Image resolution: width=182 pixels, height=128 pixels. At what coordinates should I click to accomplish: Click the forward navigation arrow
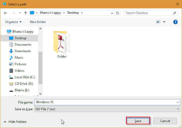(13, 13)
